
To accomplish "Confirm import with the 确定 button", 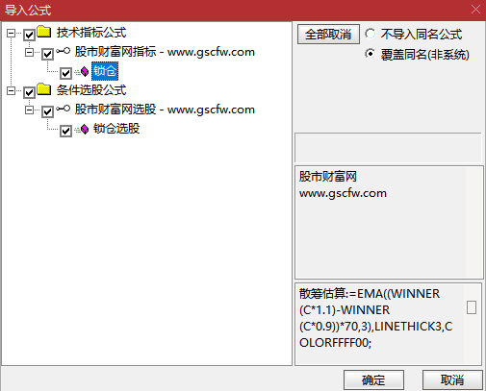I will pyautogui.click(x=373, y=380).
